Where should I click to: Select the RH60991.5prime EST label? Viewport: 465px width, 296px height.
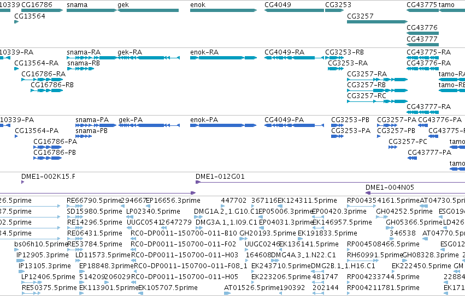tap(374, 255)
